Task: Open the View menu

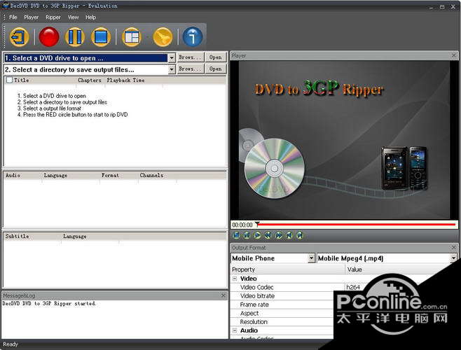Action: pos(73,17)
